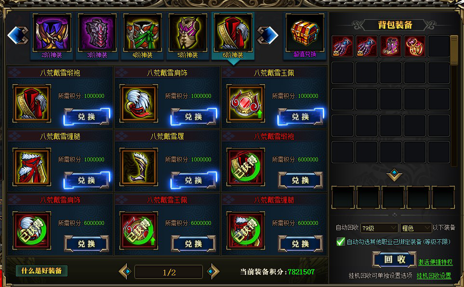
Task: Expand backpack with the down diamond arrow
Action: 394,175
